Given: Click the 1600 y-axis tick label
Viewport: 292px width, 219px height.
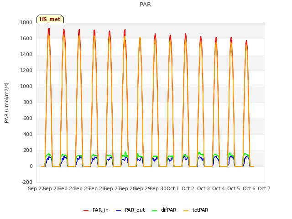Looking at the screenshot, I should (x=26, y=38).
